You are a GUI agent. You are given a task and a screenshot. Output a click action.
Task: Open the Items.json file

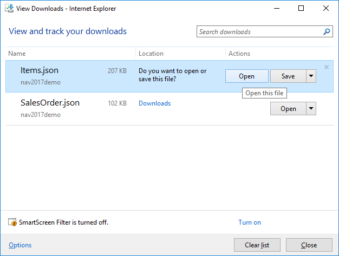pos(247,76)
